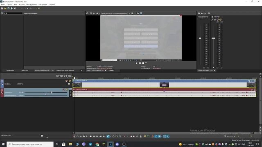Insert a marker with the marker icon
The width and height of the screenshot is (262, 147).
[145, 136]
